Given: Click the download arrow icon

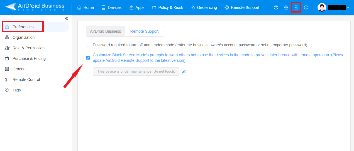Looking at the screenshot, I should click(x=306, y=7).
